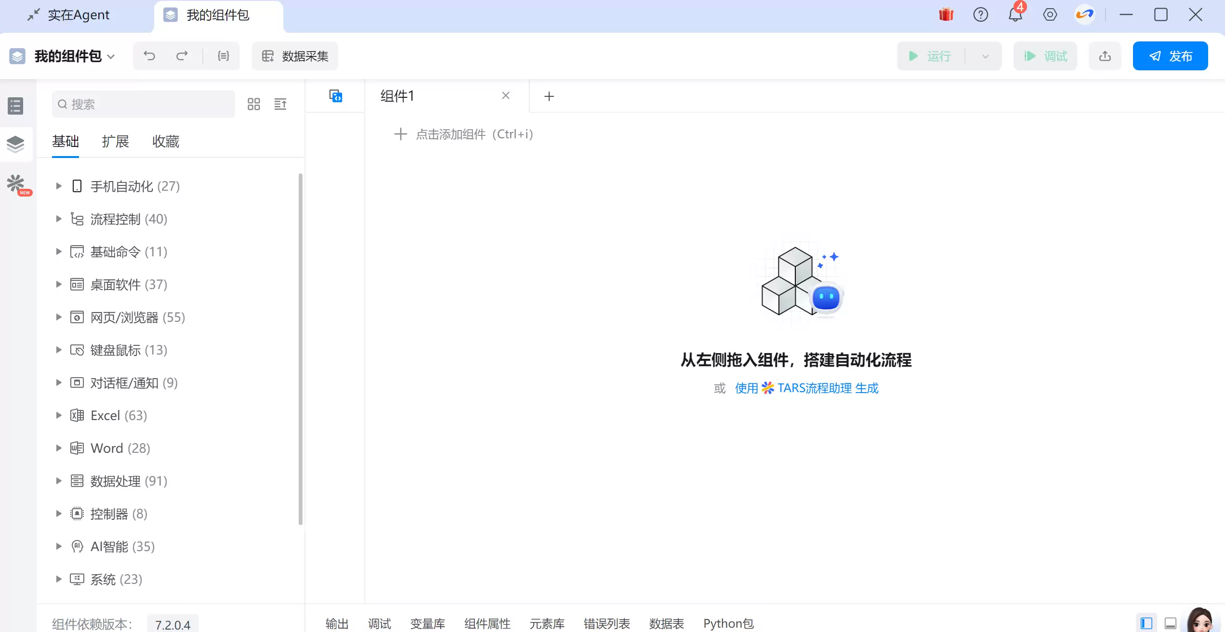Viewport: 1225px width, 632px height.
Task: Open the 我的组件包 name dropdown
Action: 111,56
